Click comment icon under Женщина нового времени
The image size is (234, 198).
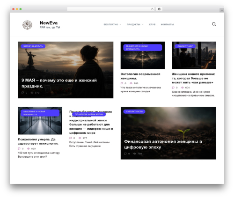point(173,88)
